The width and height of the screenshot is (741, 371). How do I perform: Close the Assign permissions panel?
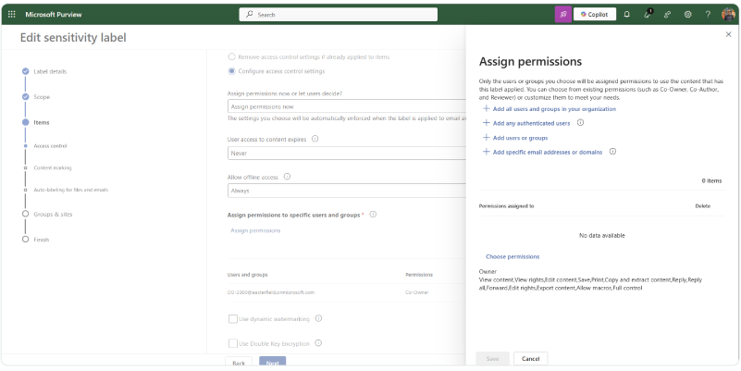[728, 34]
